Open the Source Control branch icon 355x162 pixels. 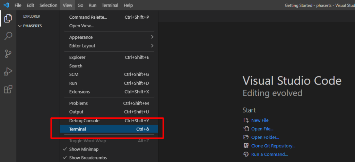point(8,54)
